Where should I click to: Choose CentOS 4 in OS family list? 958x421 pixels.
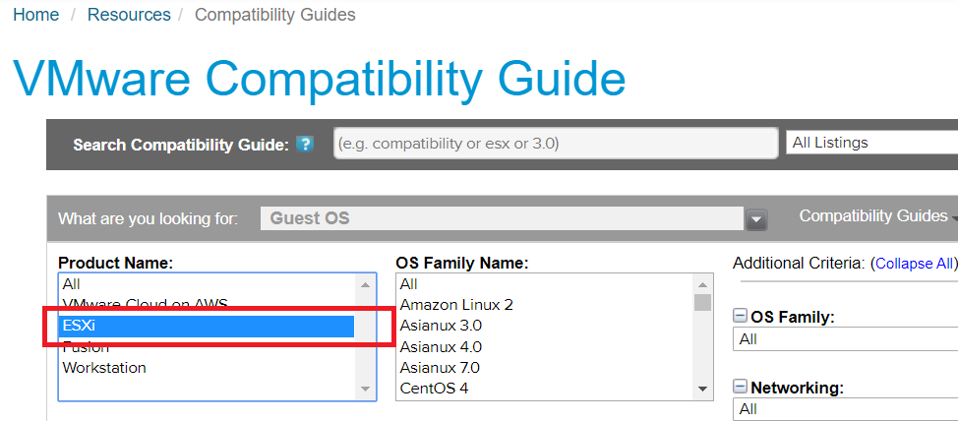[434, 388]
